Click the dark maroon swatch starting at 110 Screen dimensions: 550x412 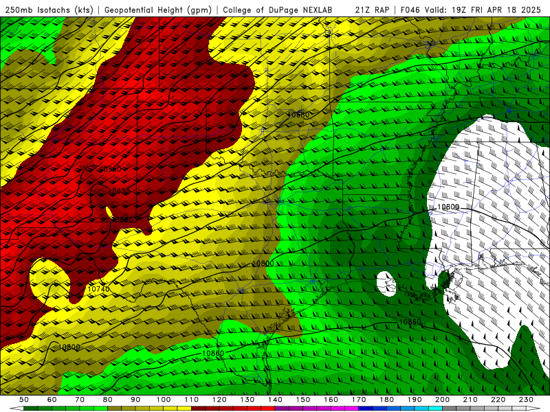click(x=199, y=408)
